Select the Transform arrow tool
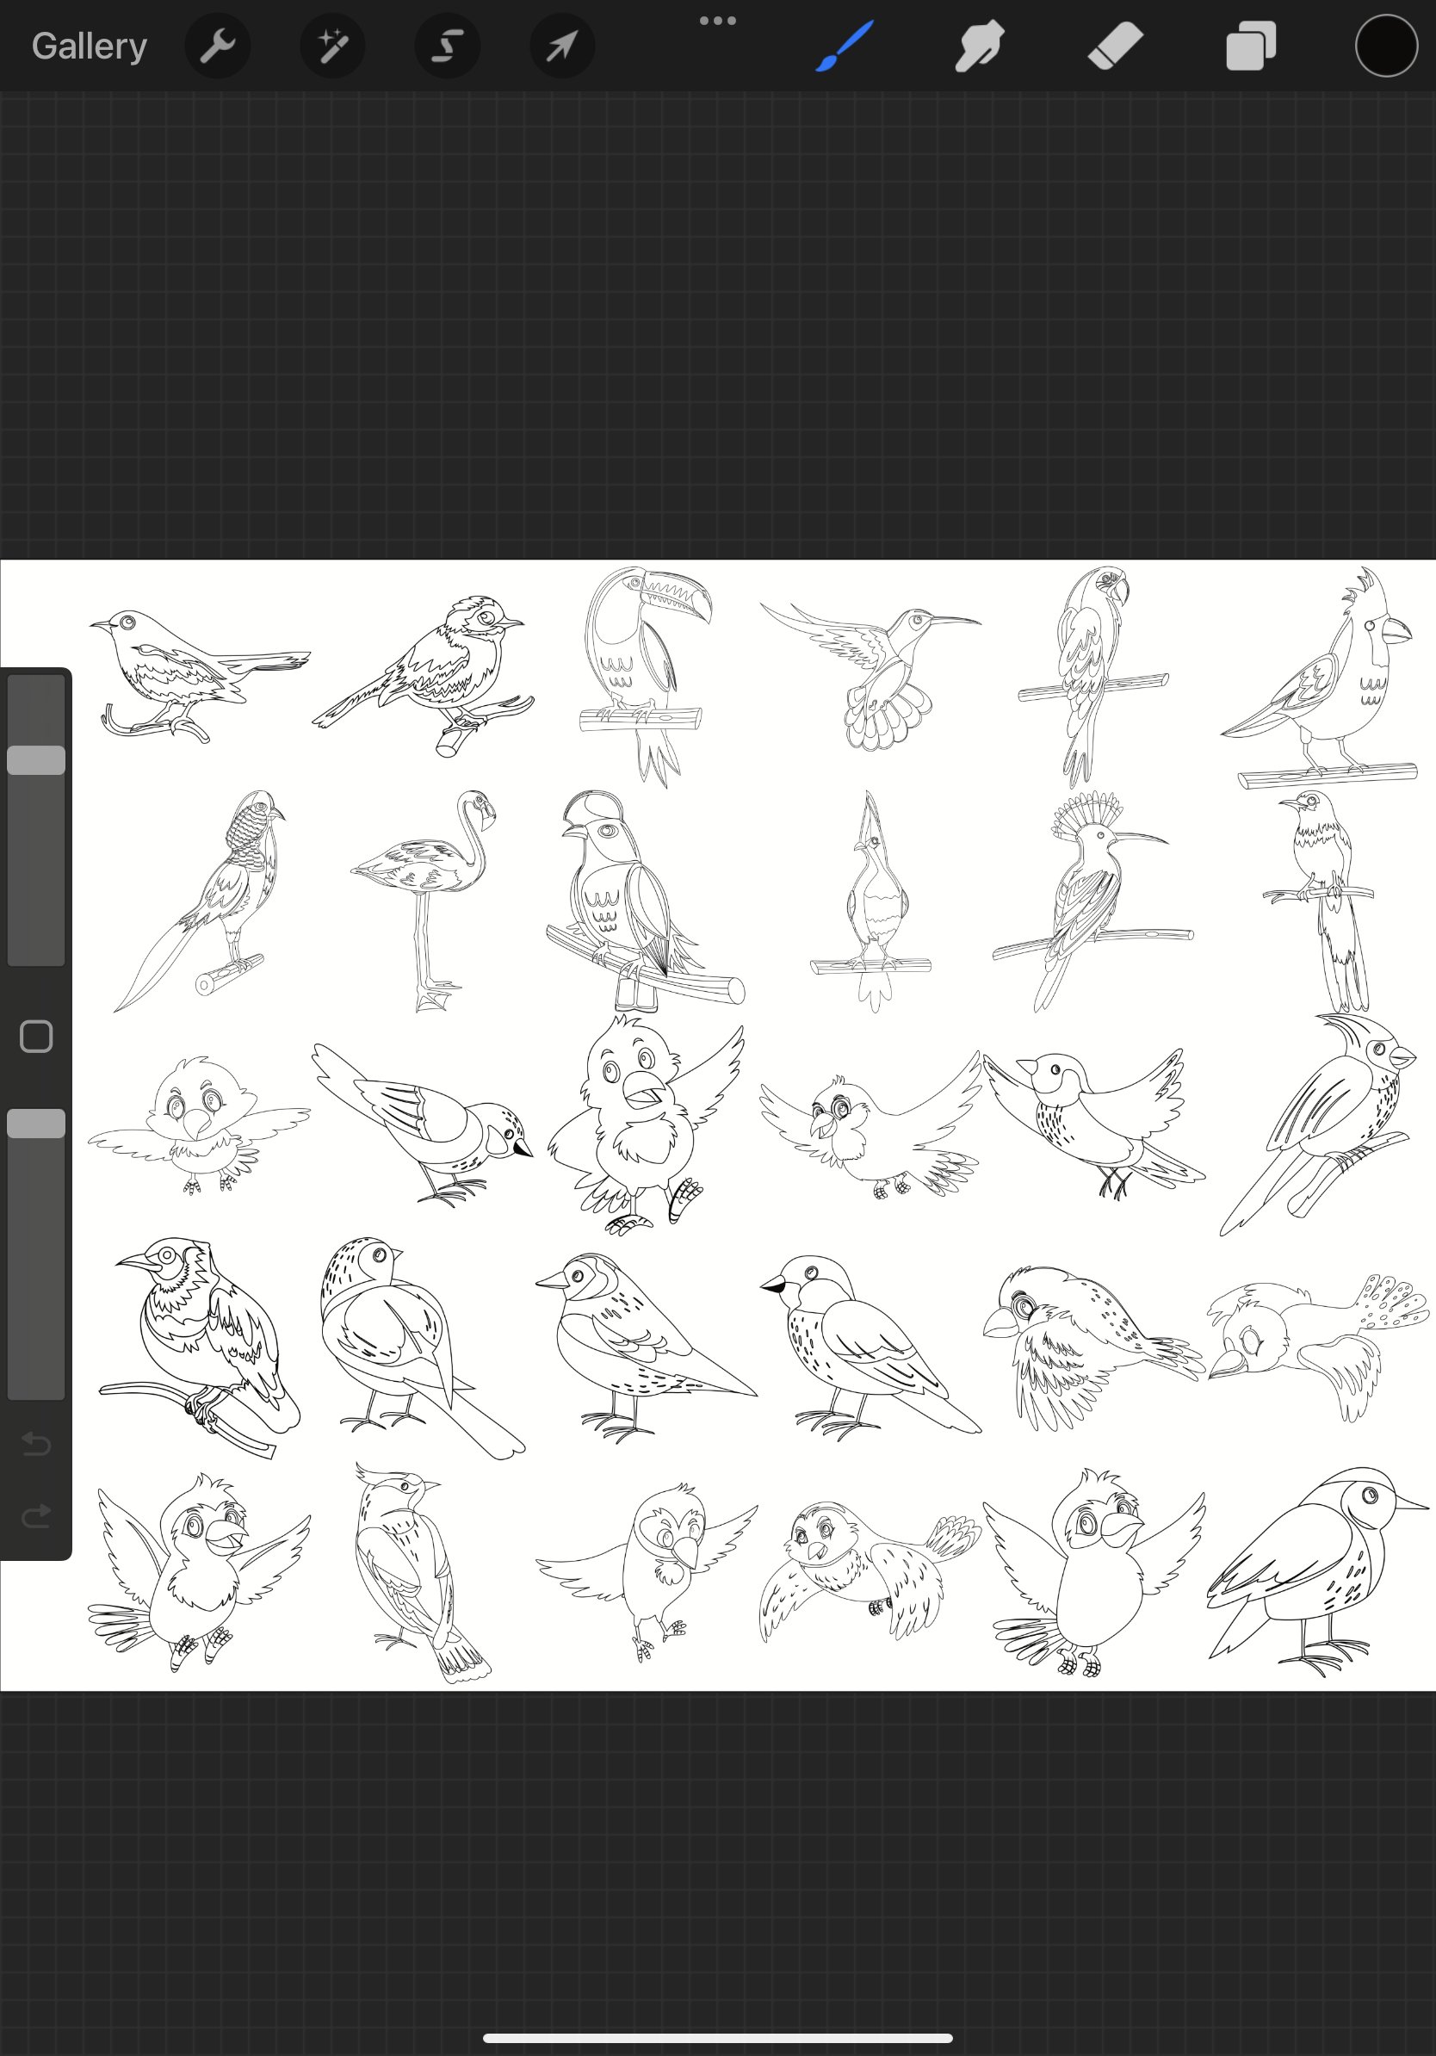 click(561, 46)
